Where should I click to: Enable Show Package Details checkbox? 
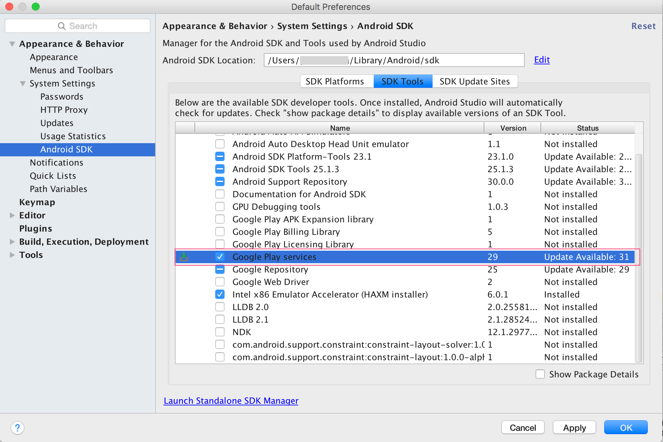[x=540, y=374]
